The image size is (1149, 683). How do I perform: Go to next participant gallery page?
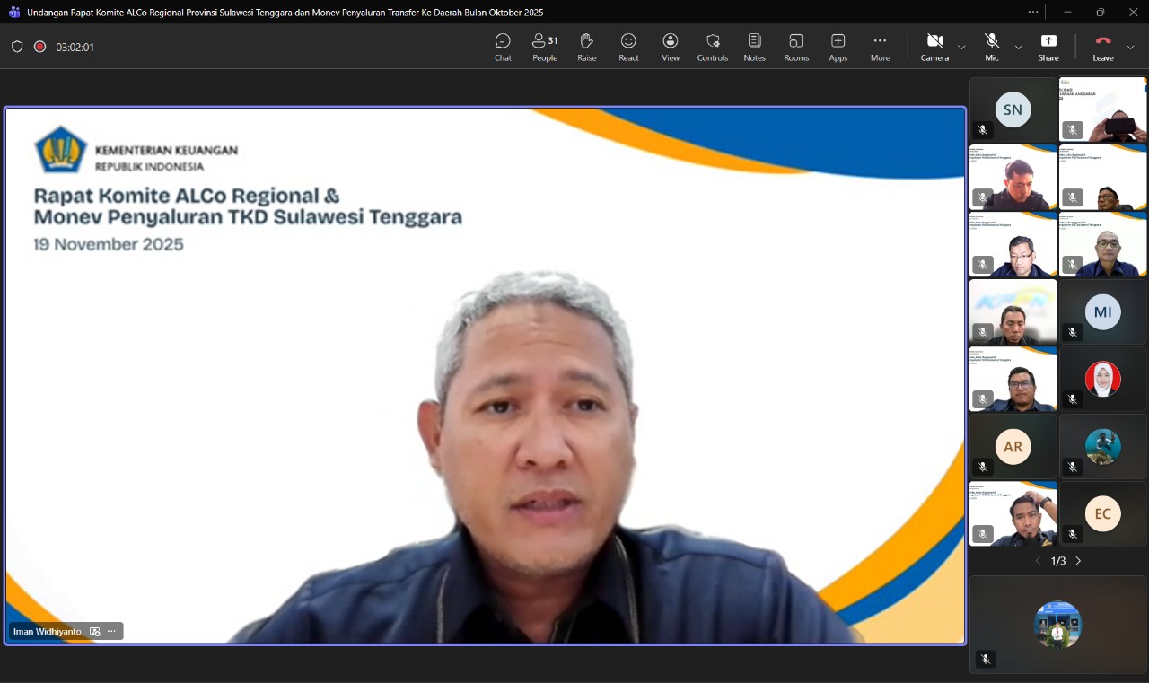pos(1078,561)
